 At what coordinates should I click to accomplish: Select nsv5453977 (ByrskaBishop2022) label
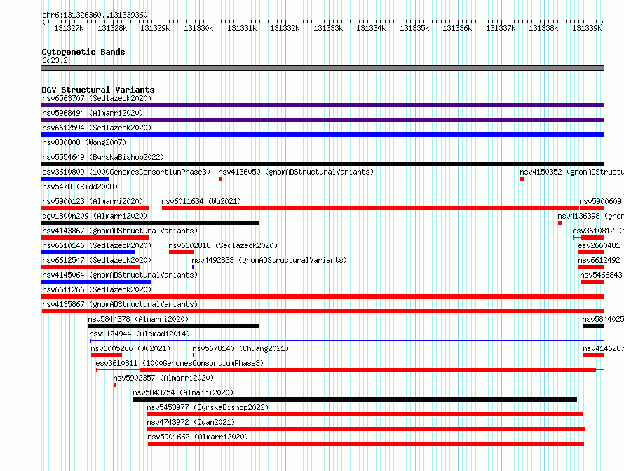208,407
